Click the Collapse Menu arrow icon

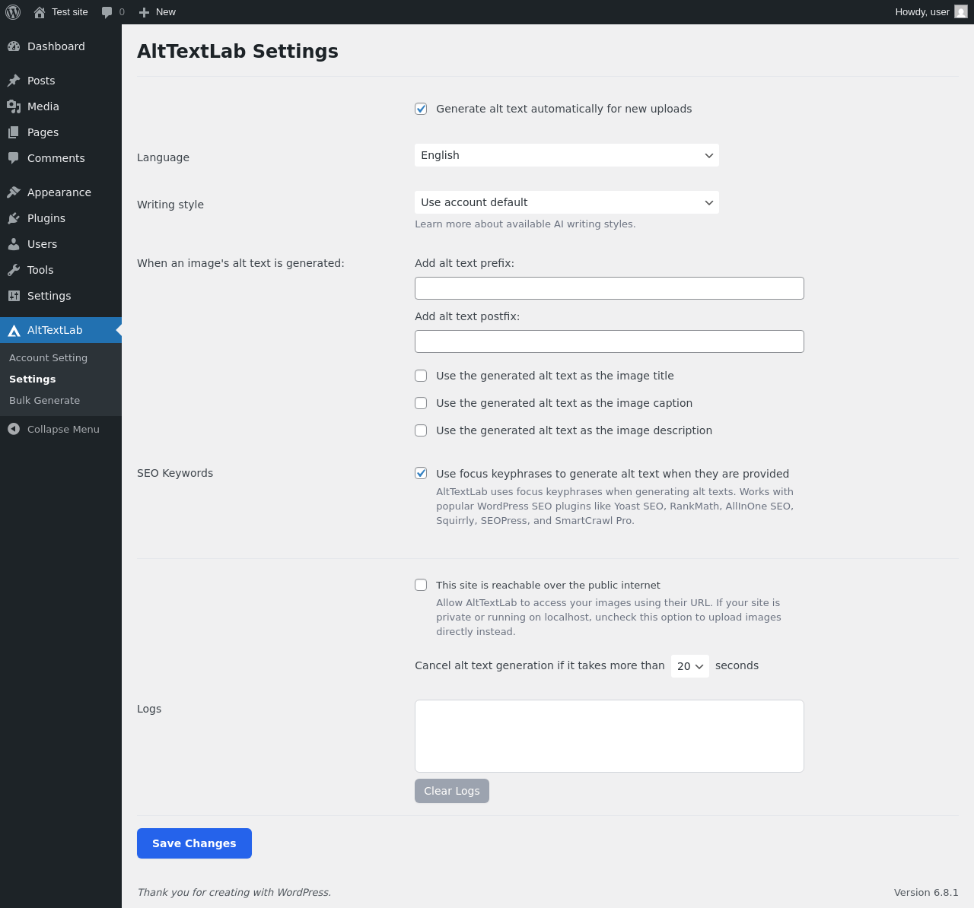point(14,429)
